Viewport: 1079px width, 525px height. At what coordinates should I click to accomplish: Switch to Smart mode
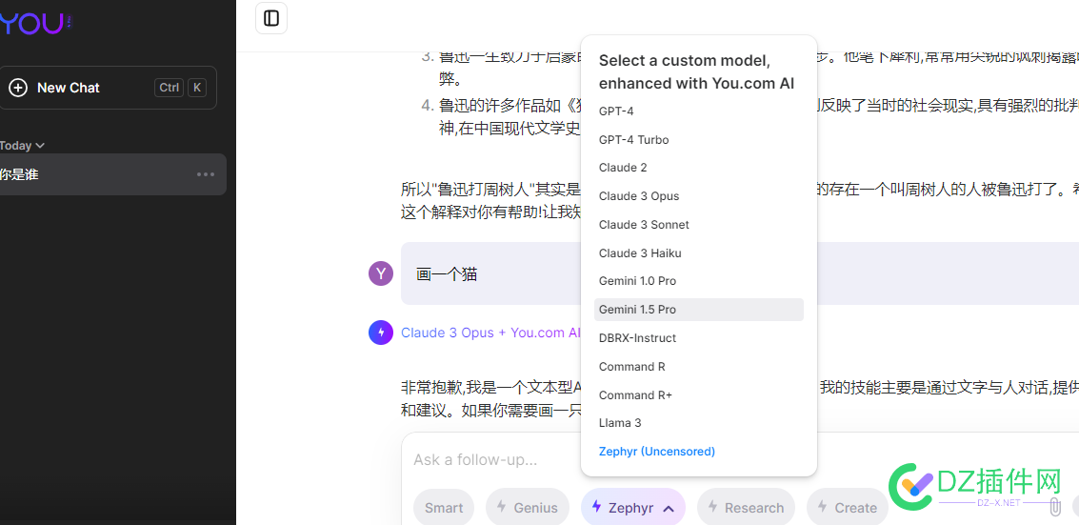tap(443, 508)
